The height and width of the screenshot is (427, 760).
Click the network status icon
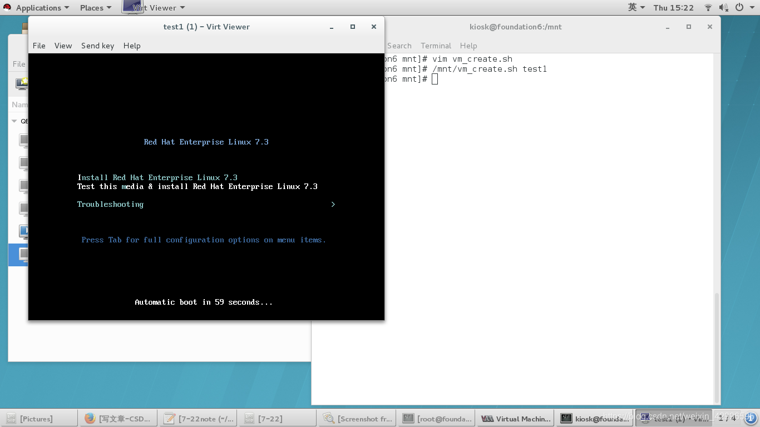[708, 8]
